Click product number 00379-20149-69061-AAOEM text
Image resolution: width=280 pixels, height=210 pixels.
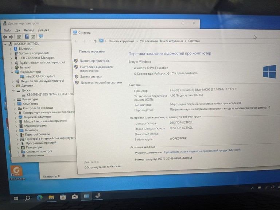[x=175, y=158]
